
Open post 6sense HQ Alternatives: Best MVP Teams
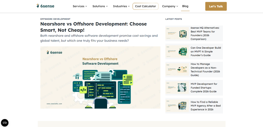click(205, 34)
